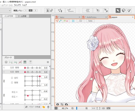Create a warp deformer
The image size is (135, 111).
click(x=87, y=11)
